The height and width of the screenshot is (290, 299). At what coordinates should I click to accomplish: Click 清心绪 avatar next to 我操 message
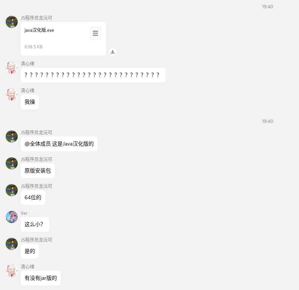[12, 95]
